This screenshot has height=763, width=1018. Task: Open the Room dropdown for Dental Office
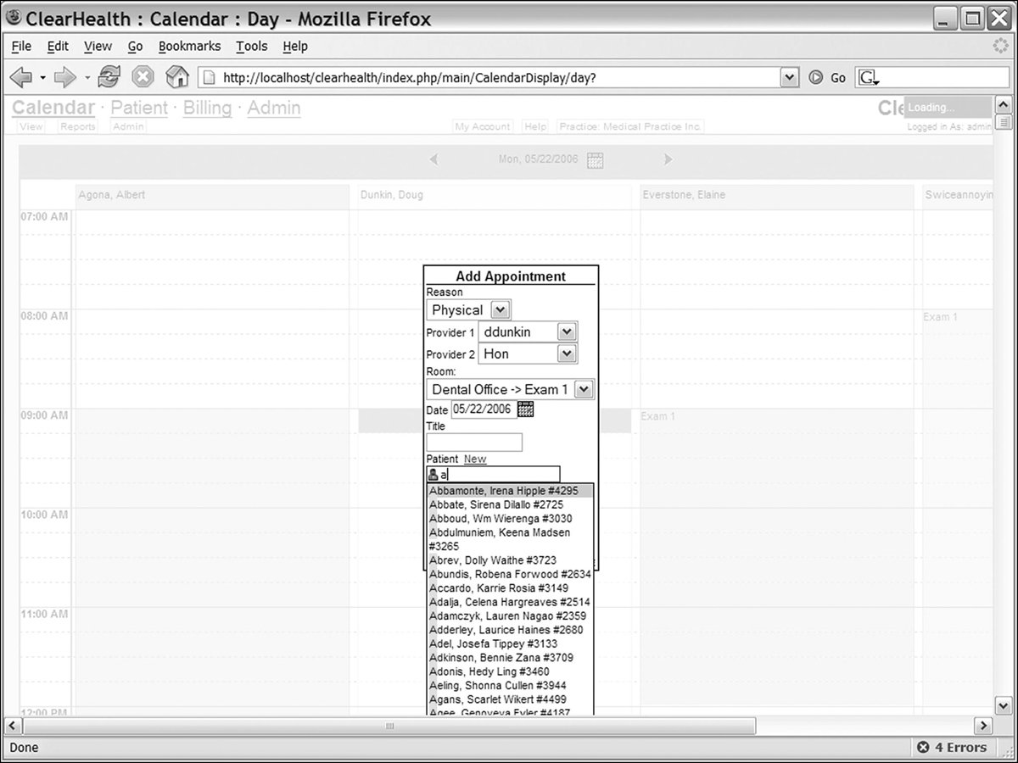coord(583,389)
